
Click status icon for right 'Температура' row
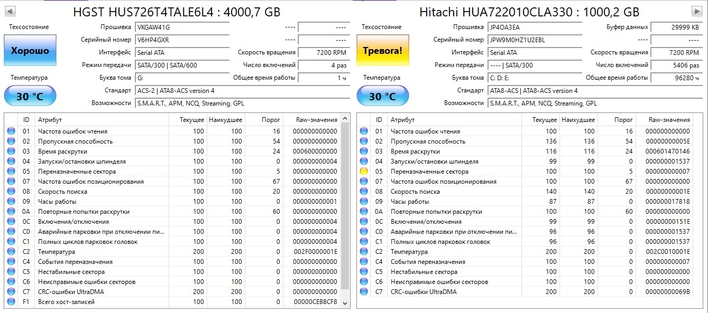[x=364, y=252]
